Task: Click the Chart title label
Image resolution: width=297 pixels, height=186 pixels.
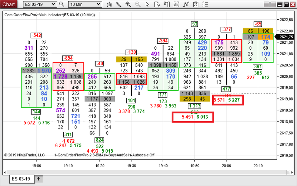Action: [x=9, y=4]
